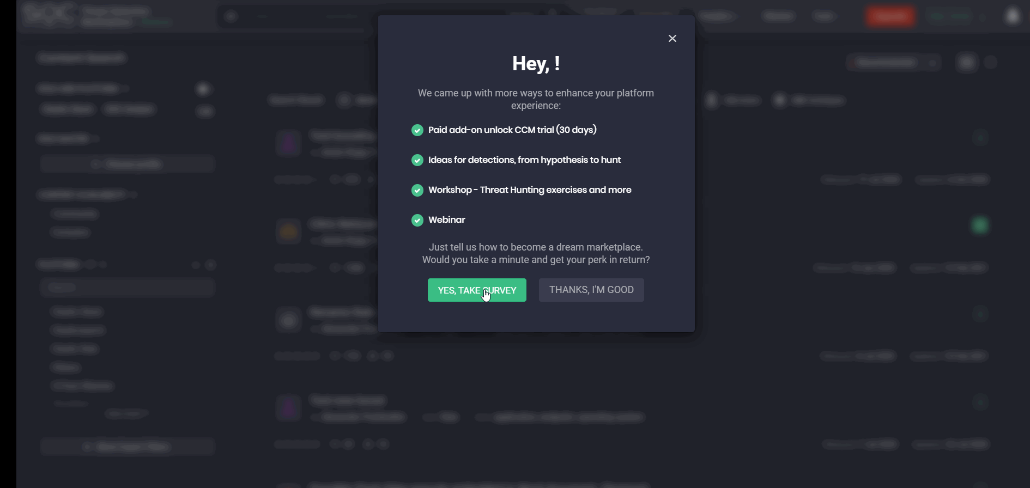Click the green square badge at right edge
The image size is (1030, 488).
(x=980, y=225)
